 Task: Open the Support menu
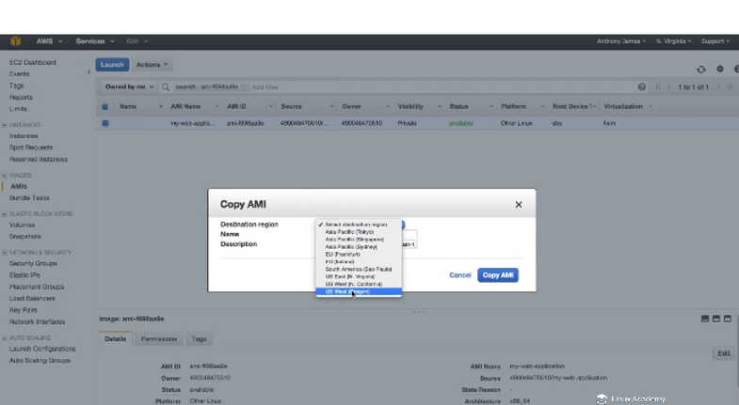click(715, 41)
